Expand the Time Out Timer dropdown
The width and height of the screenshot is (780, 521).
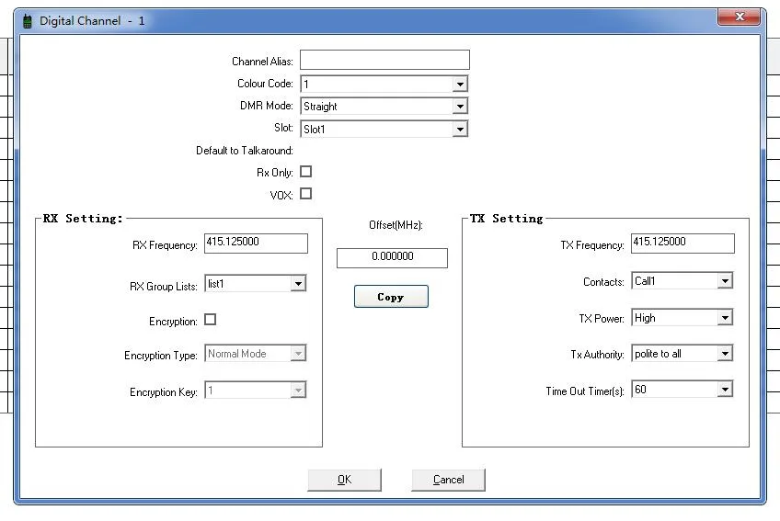(725, 390)
